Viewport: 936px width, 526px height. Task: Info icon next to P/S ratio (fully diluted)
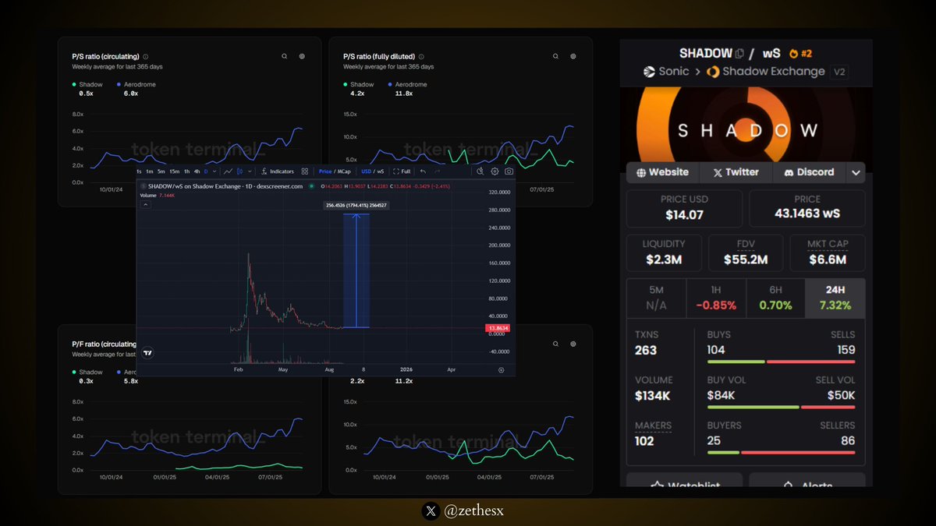421,56
